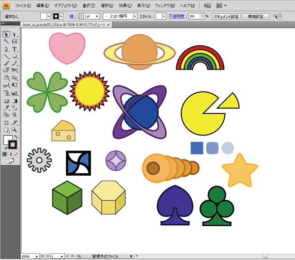Select the Live Paint Bucket tool
Screen dimensions: 295x260
(x=6, y=114)
